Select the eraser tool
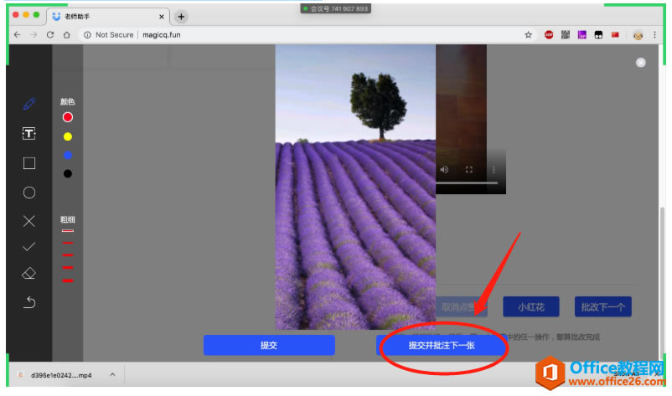The width and height of the screenshot is (672, 396). pos(29,273)
